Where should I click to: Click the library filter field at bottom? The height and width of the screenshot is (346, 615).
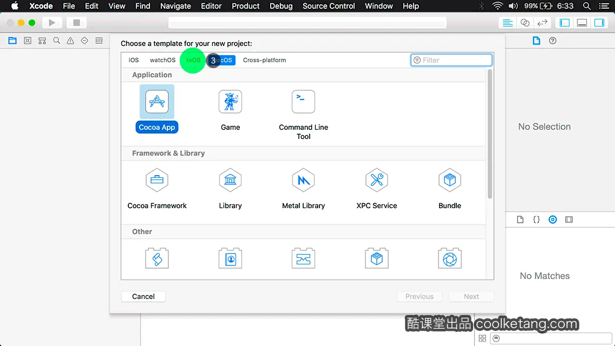[x=551, y=338]
